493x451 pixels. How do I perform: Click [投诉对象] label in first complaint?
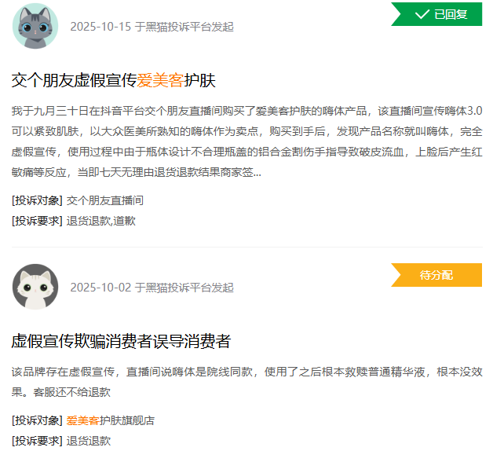pyautogui.click(x=37, y=200)
